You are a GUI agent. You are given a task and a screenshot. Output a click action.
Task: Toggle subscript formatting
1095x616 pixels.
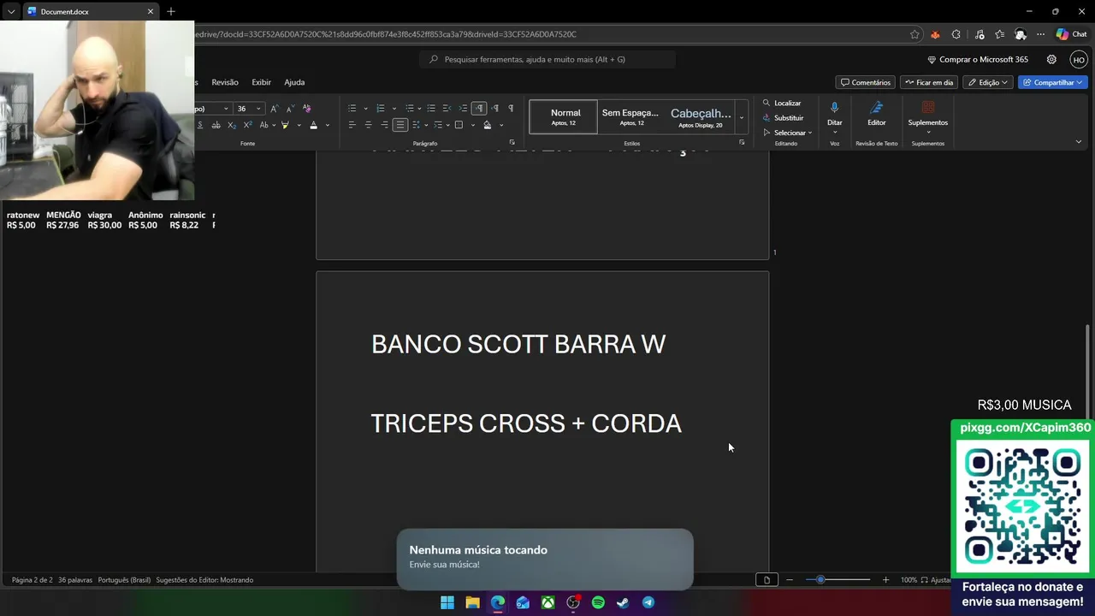[232, 125]
